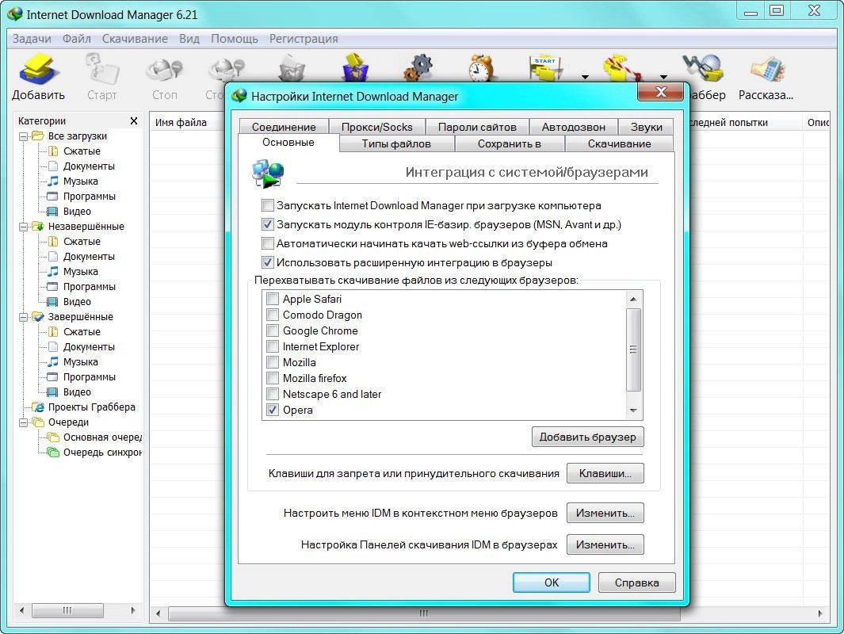The width and height of the screenshot is (844, 634).
Task: Check the Apple Safari browser box
Action: click(x=273, y=299)
